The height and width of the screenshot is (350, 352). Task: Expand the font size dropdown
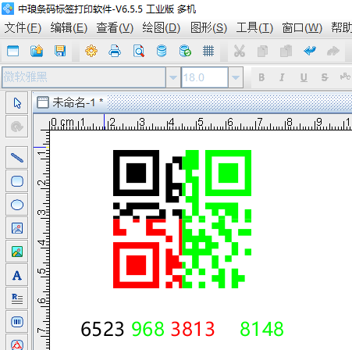[x=236, y=77]
